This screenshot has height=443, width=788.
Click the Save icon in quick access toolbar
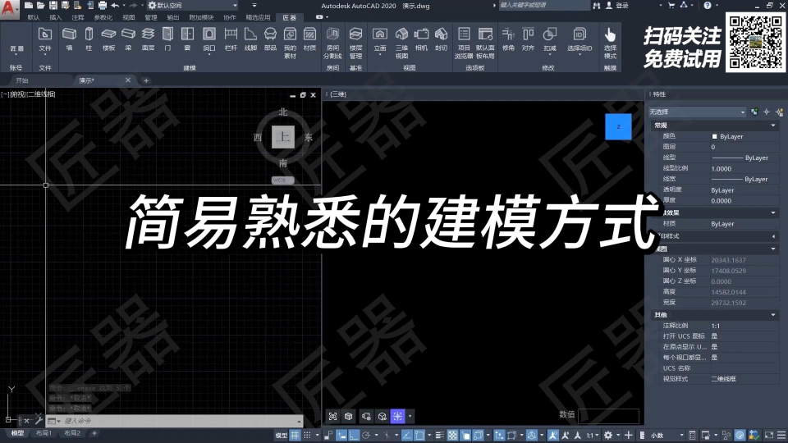click(x=53, y=6)
